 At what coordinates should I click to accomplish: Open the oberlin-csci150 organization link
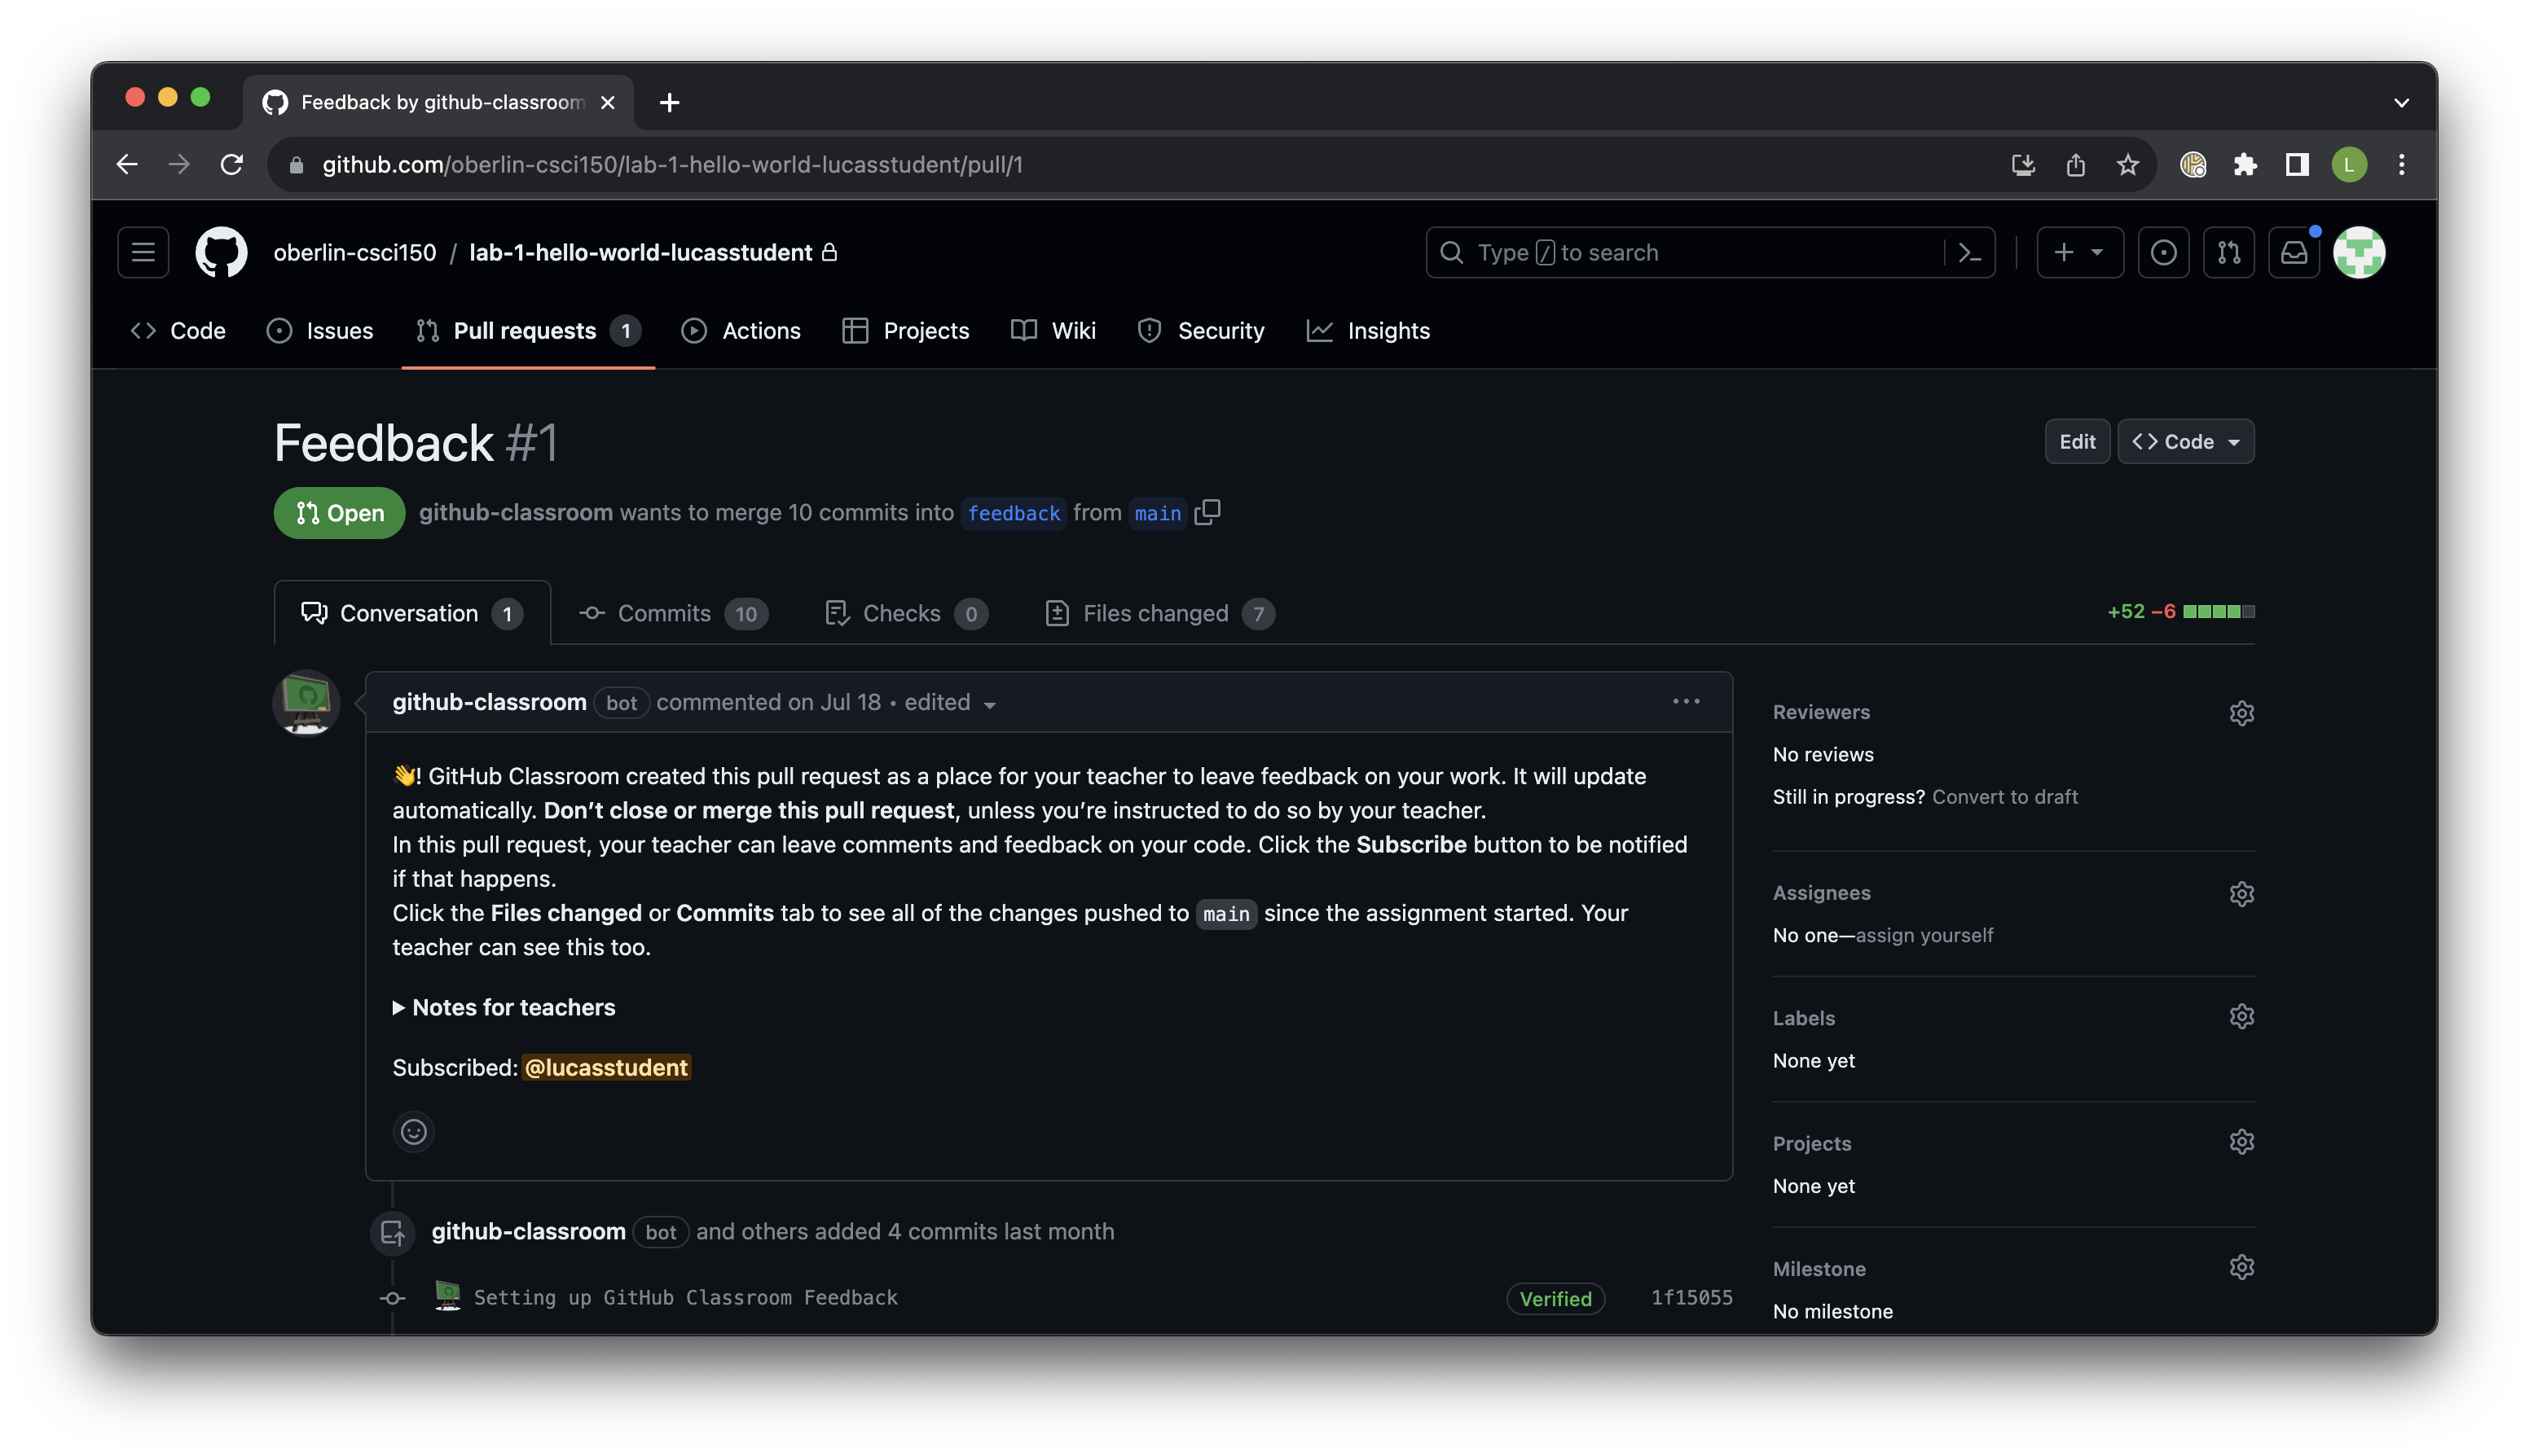[355, 252]
